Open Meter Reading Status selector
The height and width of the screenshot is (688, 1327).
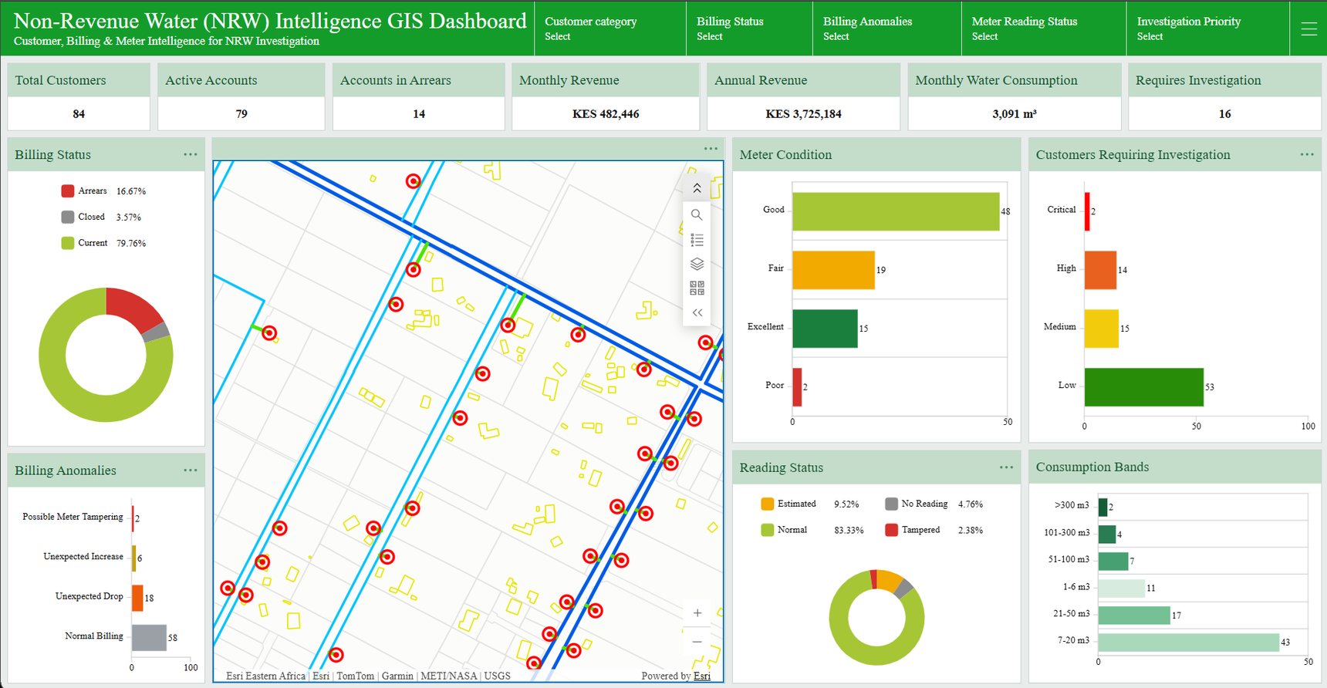pos(1044,29)
